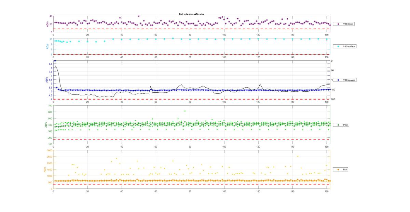This screenshot has height=212, width=410.
Task: Click the 8.5 tick label on the apogee axis
Action: click(51, 64)
